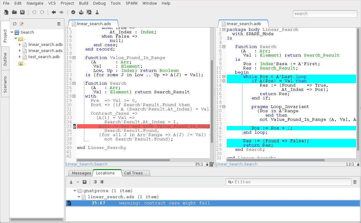
Task: Click the horizontal scrollbar of linear_search.ads editor
Action: [x=123, y=160]
